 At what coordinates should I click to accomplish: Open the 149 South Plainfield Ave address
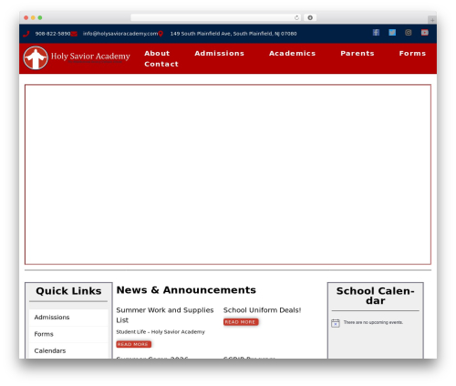[x=233, y=34]
